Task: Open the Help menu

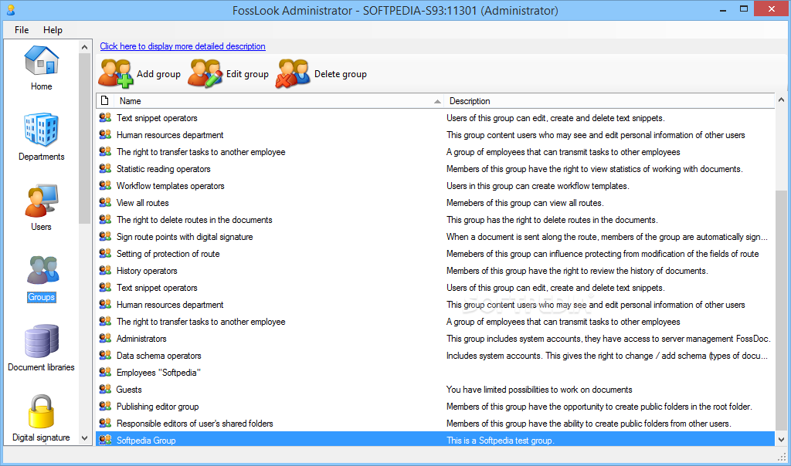Action: [x=53, y=30]
